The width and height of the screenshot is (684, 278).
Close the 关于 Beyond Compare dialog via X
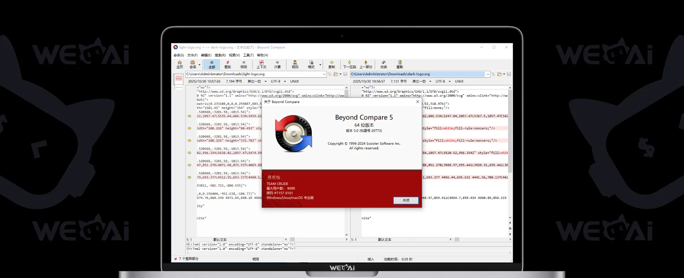418,102
